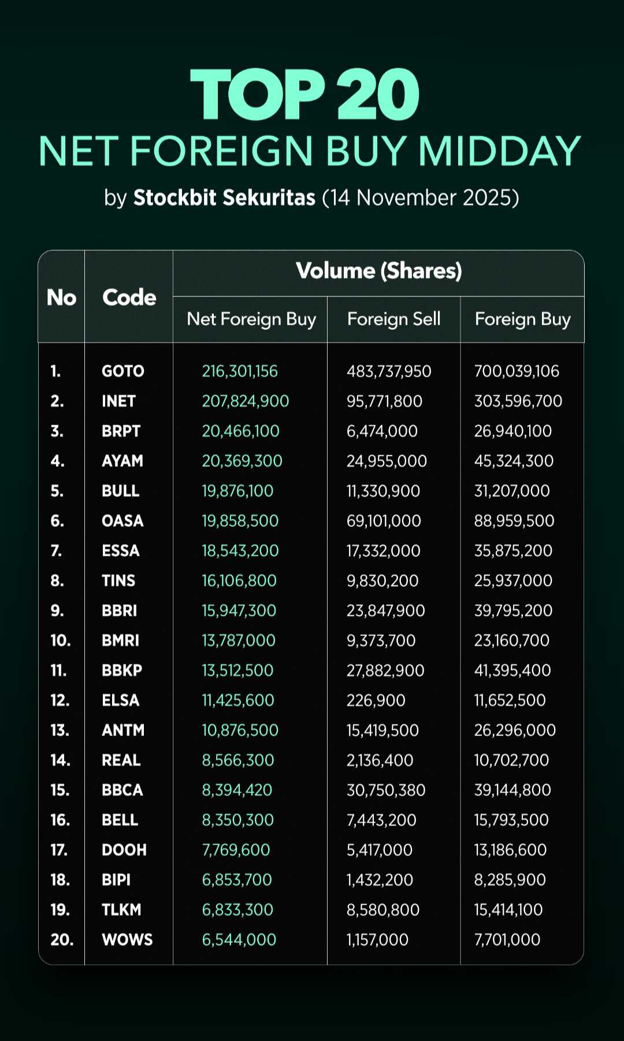Viewport: 624px width, 1041px height.
Task: Select the GOTO stock code
Action: click(122, 371)
